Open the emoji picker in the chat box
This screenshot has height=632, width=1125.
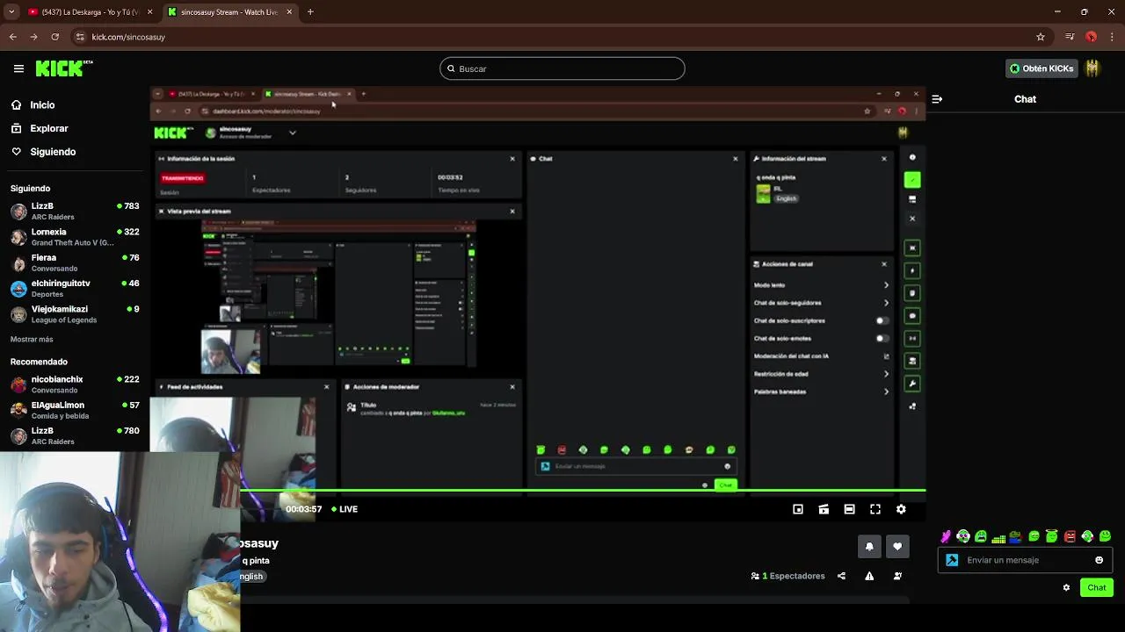tap(1099, 560)
